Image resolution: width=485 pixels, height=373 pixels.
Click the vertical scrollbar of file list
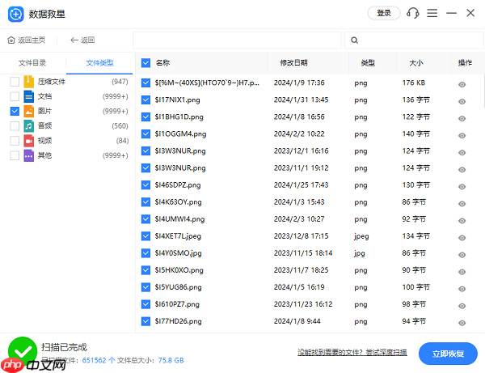click(x=483, y=93)
